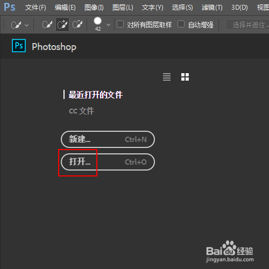269x269 pixels.
Task: Open the 图层(L) menu
Action: click(x=123, y=8)
